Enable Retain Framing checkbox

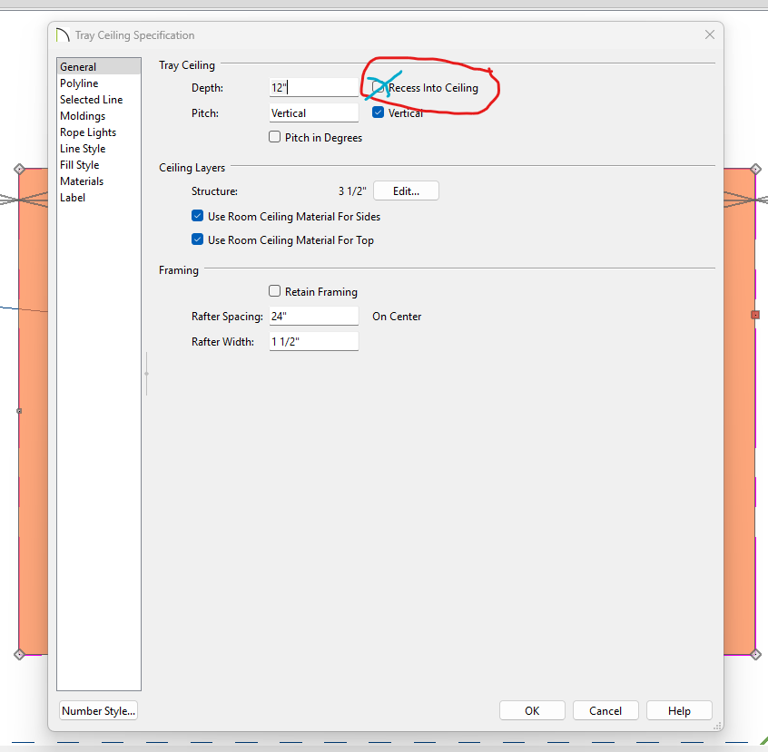pyautogui.click(x=275, y=291)
